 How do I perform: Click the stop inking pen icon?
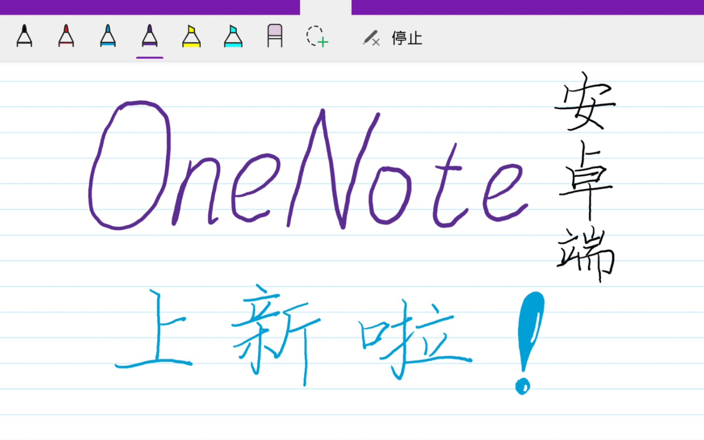click(371, 38)
